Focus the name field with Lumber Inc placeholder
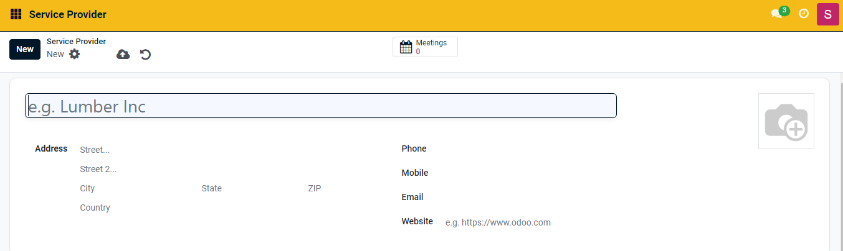 pos(320,106)
